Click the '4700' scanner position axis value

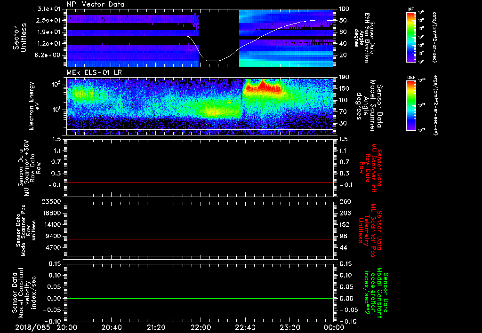pyautogui.click(x=53, y=247)
